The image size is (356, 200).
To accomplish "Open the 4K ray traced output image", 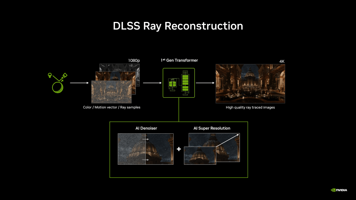I will pos(250,84).
